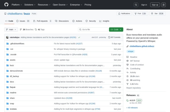Click the Code of conduct heart icon
170x112 pixels.
click(x=127, y=65)
